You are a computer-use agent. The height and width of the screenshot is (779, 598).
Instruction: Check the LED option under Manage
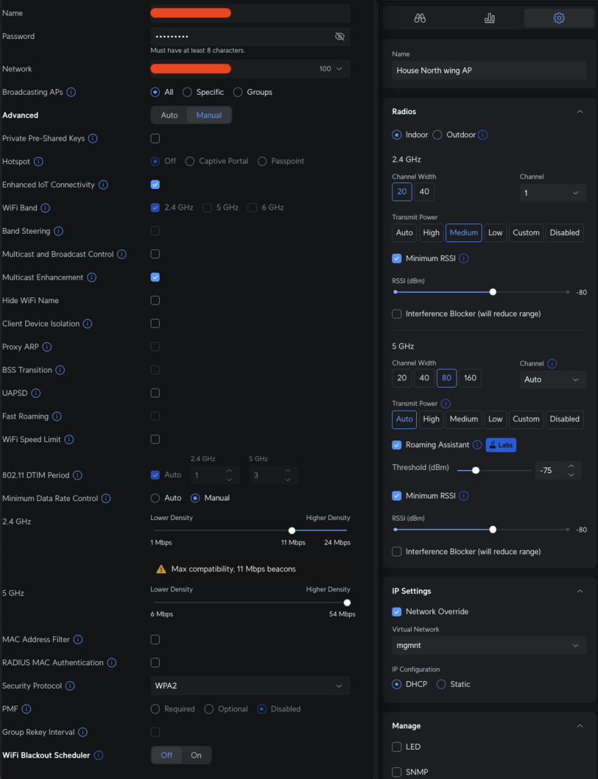[397, 747]
